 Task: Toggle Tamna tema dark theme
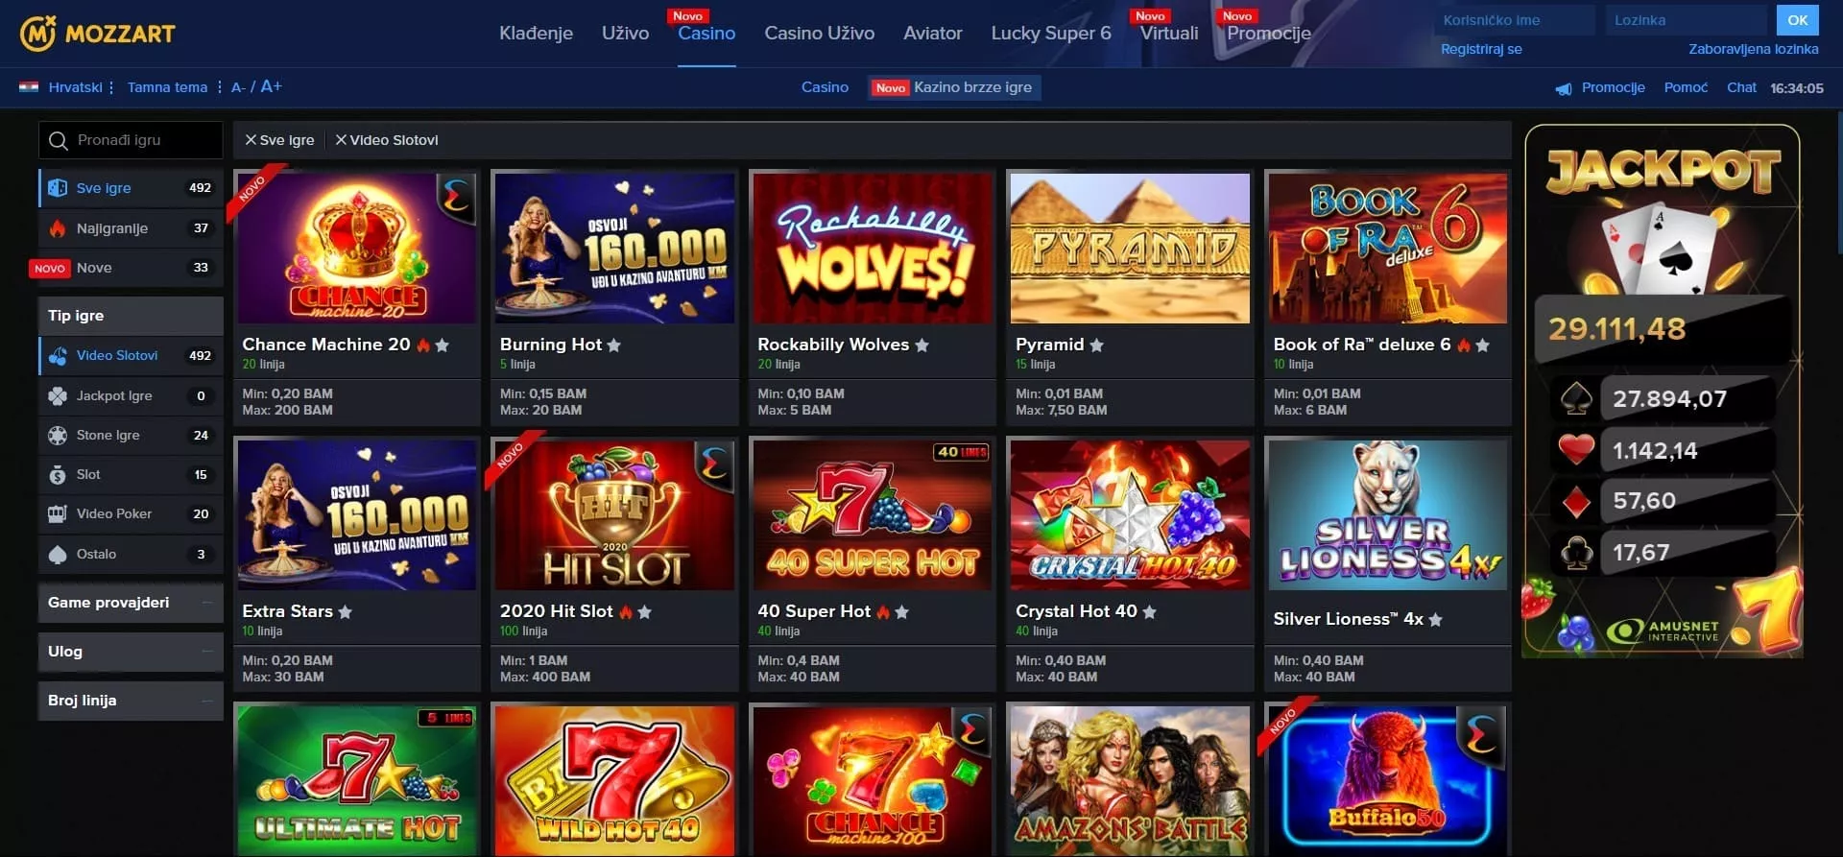tap(167, 87)
